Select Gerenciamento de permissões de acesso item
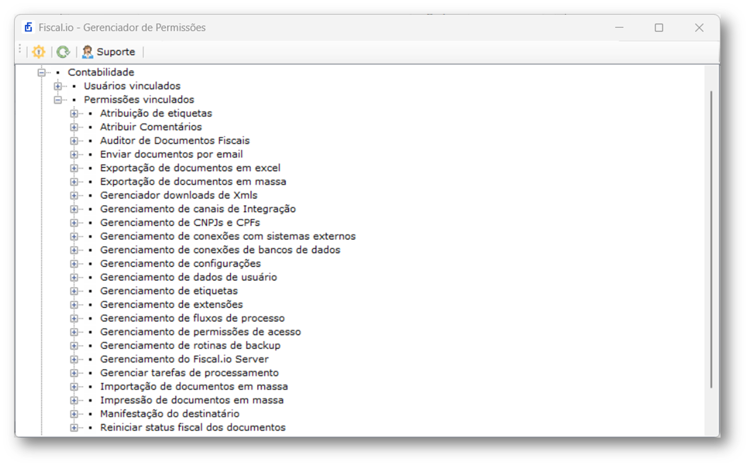Viewport: 749px width, 466px height. pyautogui.click(x=200, y=332)
